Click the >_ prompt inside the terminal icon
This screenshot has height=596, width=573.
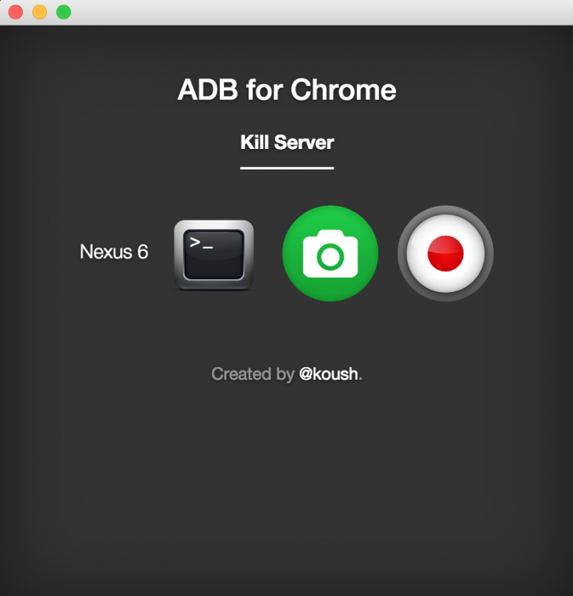[202, 243]
